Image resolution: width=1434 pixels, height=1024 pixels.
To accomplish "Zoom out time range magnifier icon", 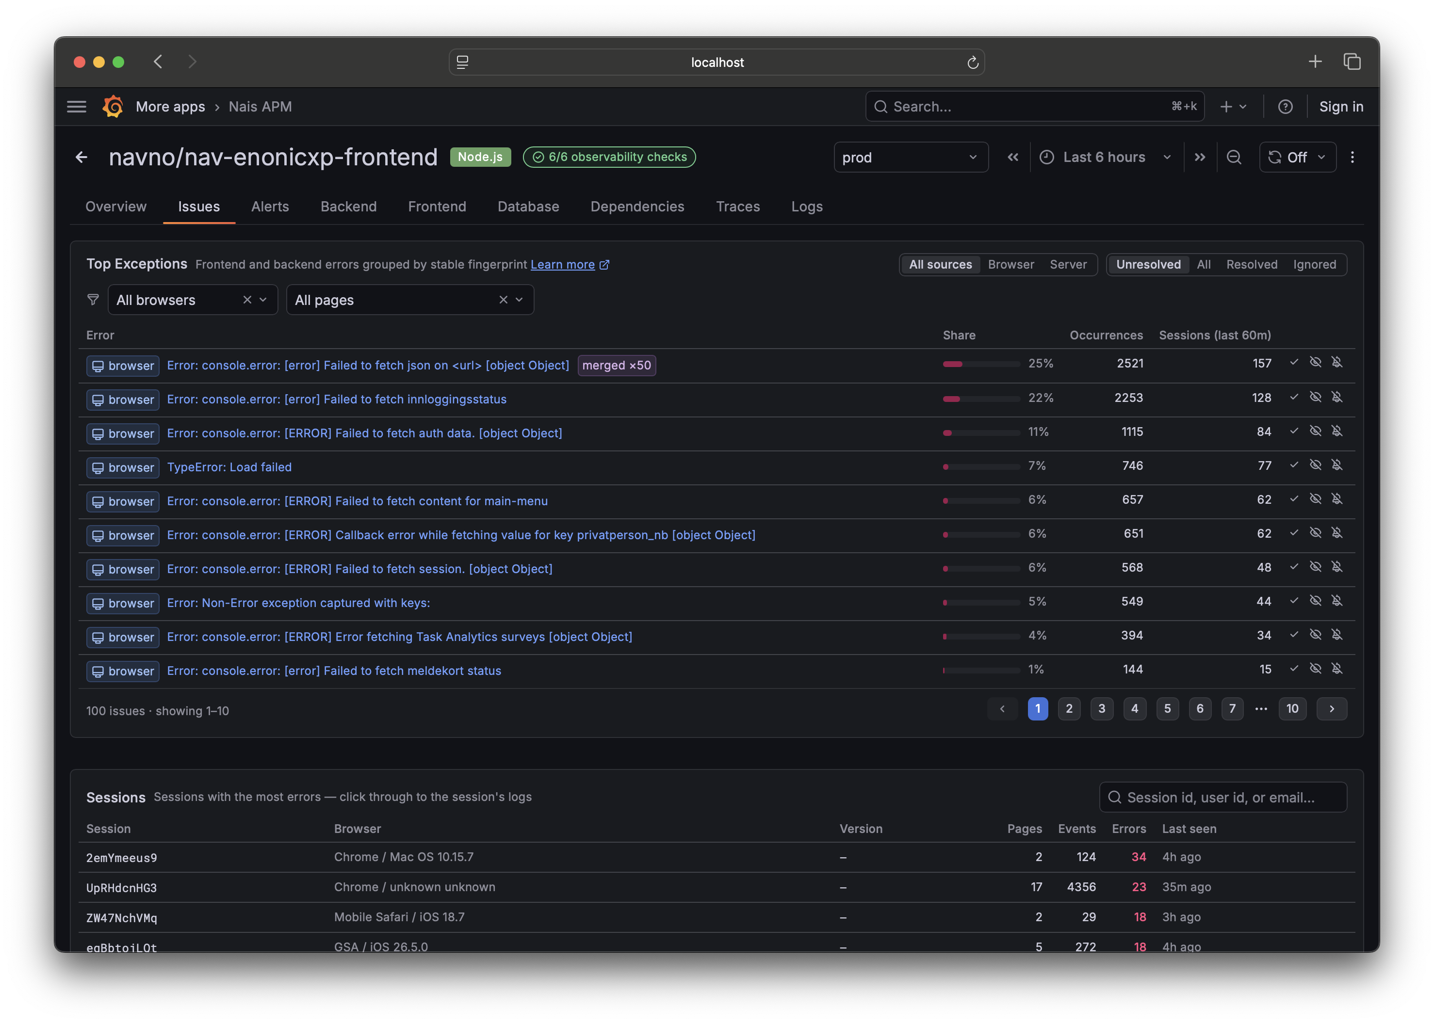I will click(1233, 157).
